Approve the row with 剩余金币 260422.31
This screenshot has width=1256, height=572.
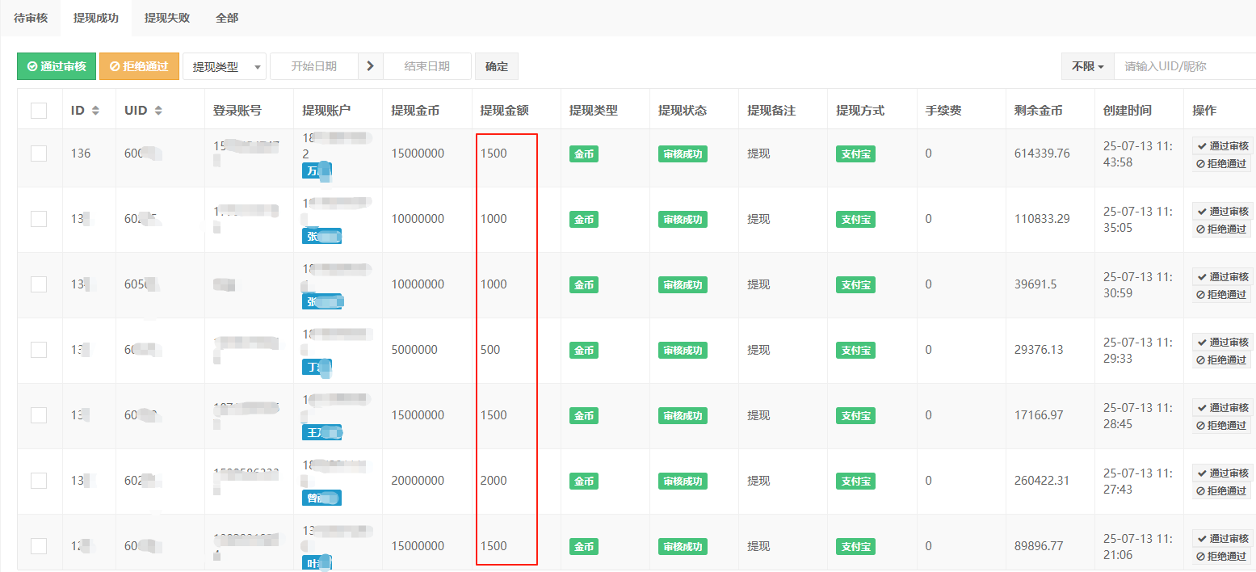1222,473
